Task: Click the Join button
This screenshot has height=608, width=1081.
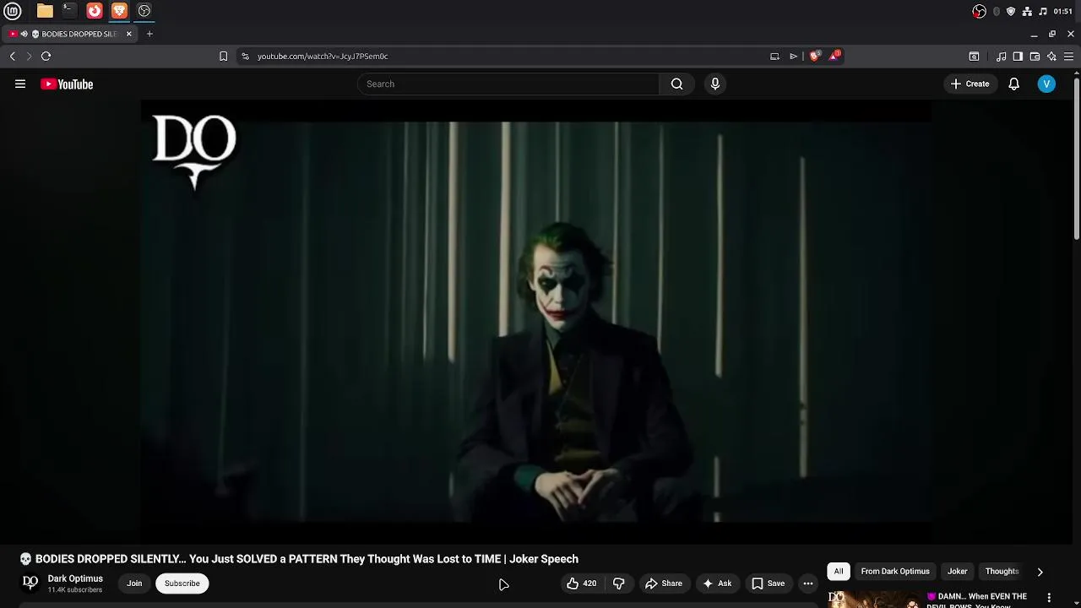Action: [134, 584]
